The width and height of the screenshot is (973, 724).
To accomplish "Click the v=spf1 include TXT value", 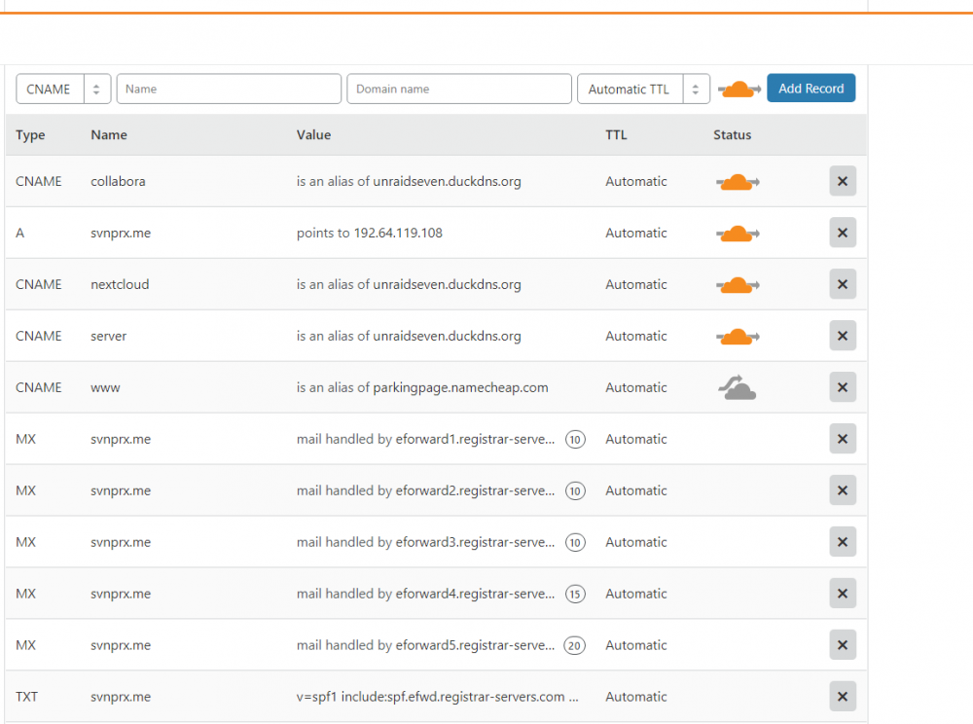I will coord(438,697).
